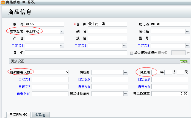Click the app icon in title bar

click(3, 2)
